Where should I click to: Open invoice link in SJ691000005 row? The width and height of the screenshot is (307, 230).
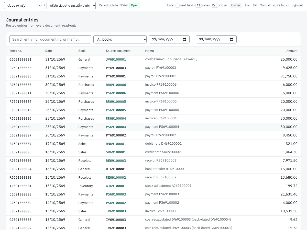pyautogui.click(x=116, y=211)
